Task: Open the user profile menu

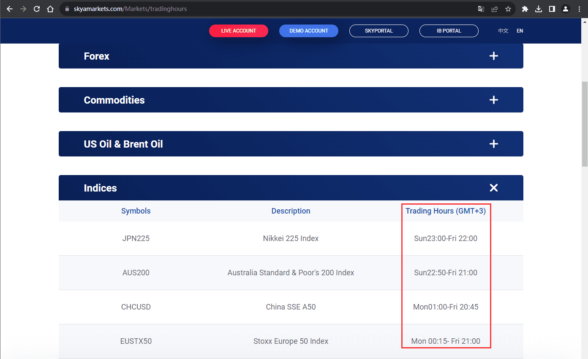Action: pos(565,9)
